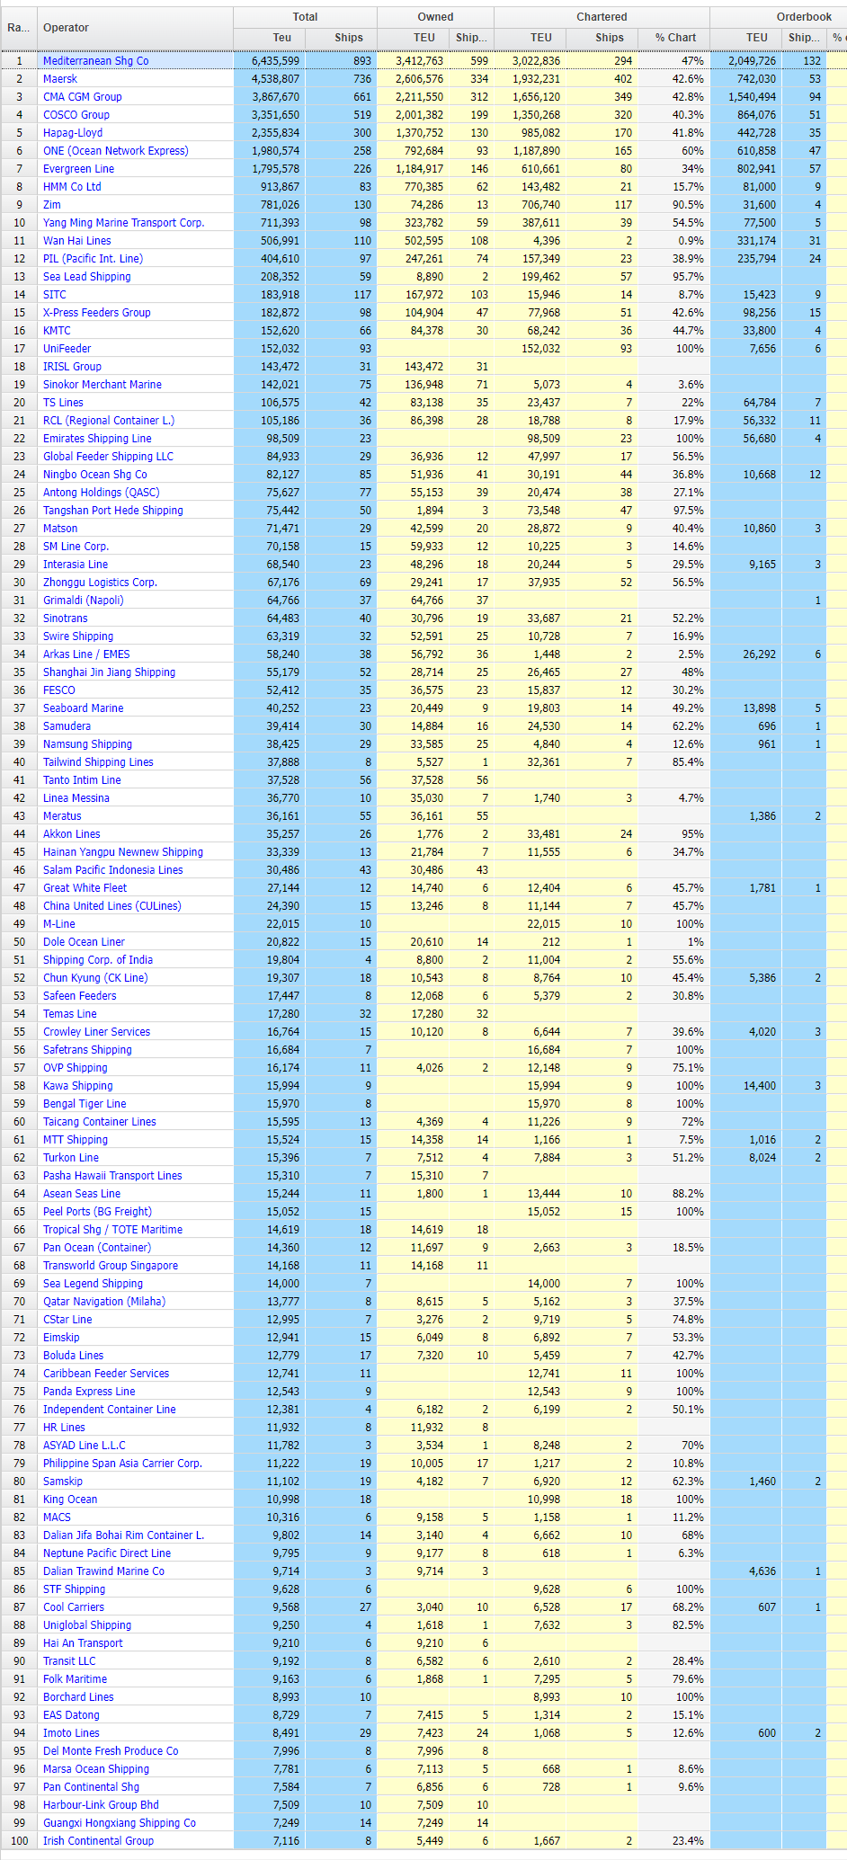Open Pasha Hawaii Transport Lines link
This screenshot has height=1860, width=847.
[x=112, y=1176]
